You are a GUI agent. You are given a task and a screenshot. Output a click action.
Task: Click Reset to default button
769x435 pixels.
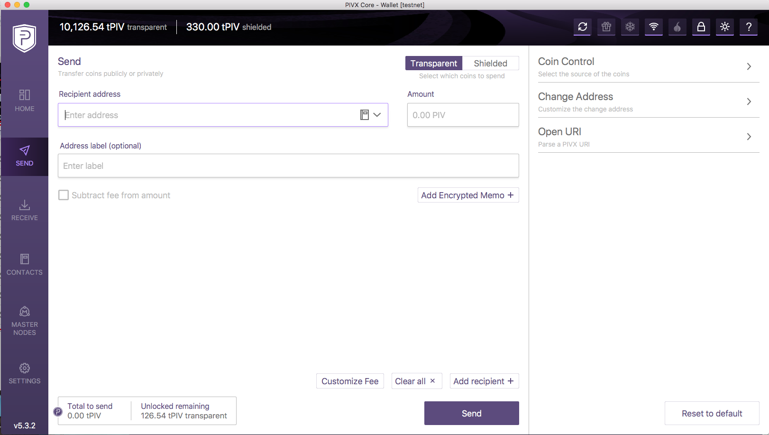[712, 413]
